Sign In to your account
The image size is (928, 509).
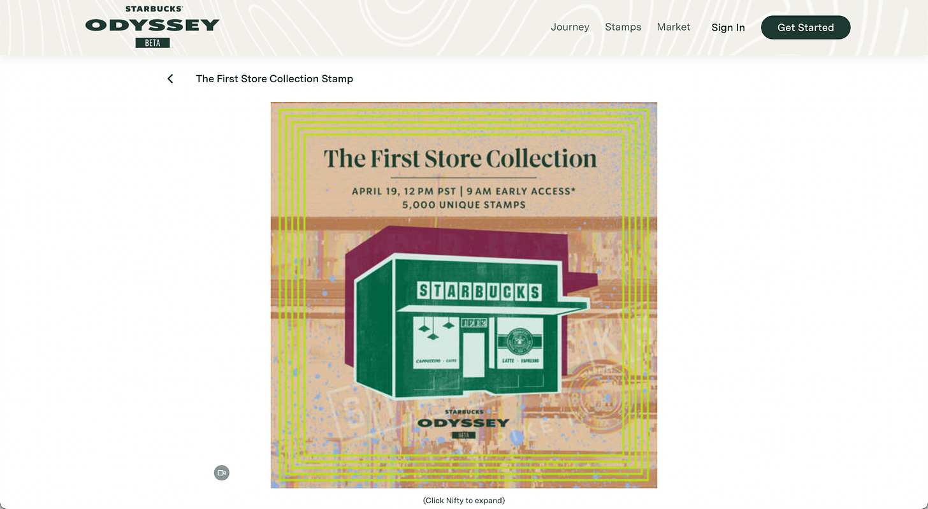[728, 27]
